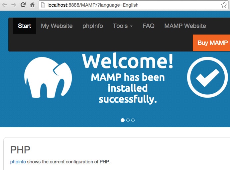Reload the page with the refresh icon
Viewport: 230px width, 170px height.
23,5
